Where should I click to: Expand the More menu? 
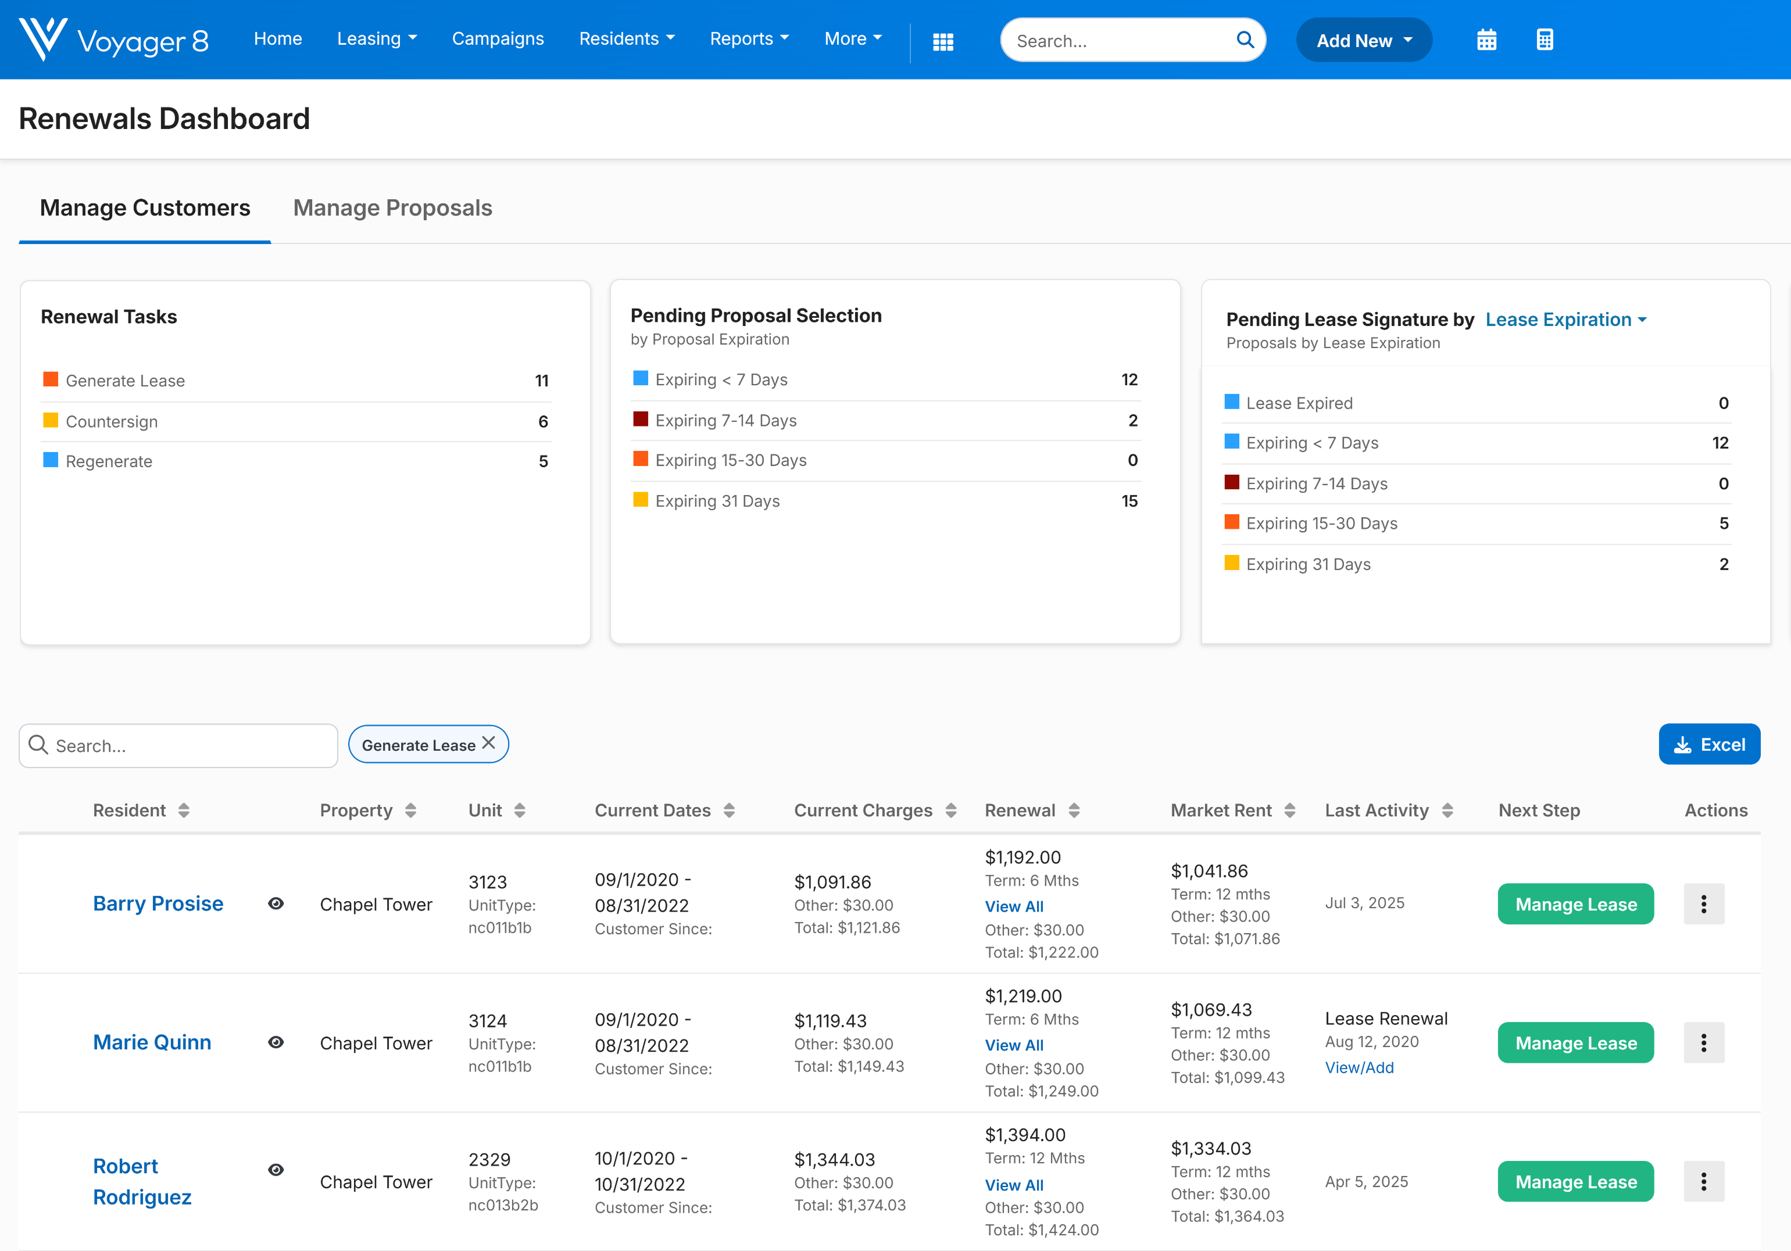[853, 39]
